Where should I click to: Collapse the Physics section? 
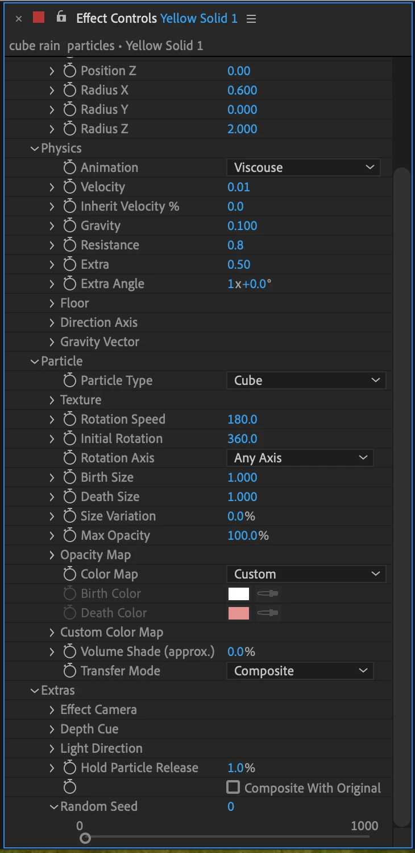[35, 148]
